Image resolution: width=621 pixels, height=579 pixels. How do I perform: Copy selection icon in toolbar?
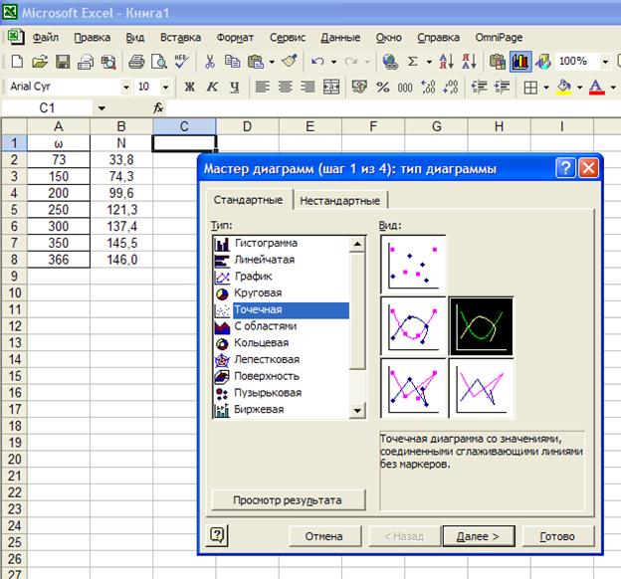click(232, 62)
